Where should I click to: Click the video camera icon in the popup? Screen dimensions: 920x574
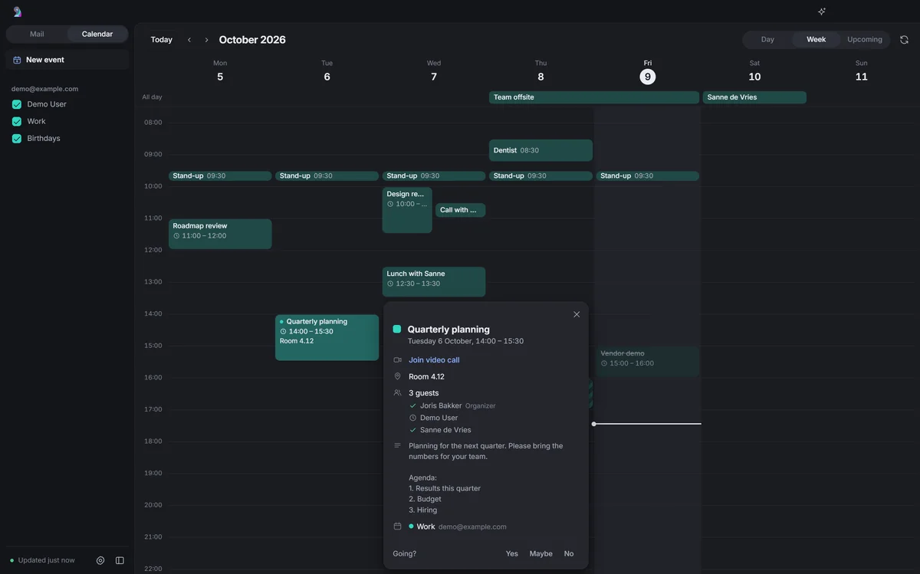(397, 360)
